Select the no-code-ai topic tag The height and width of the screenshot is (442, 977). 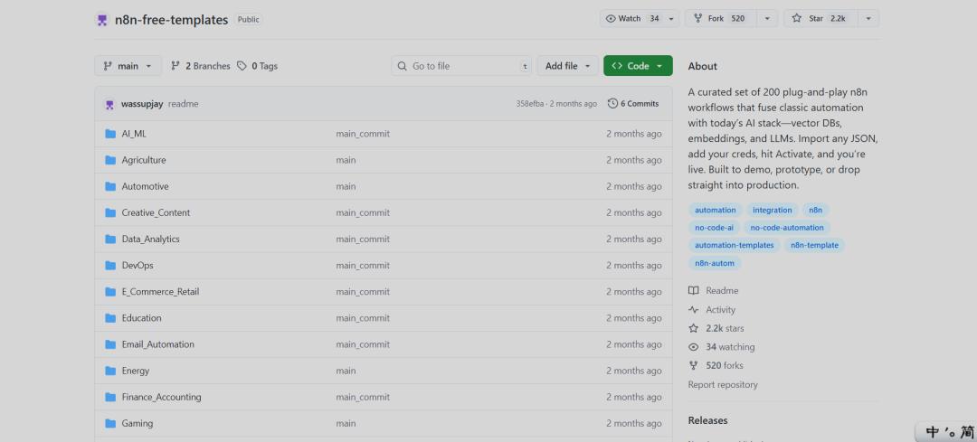[714, 228]
